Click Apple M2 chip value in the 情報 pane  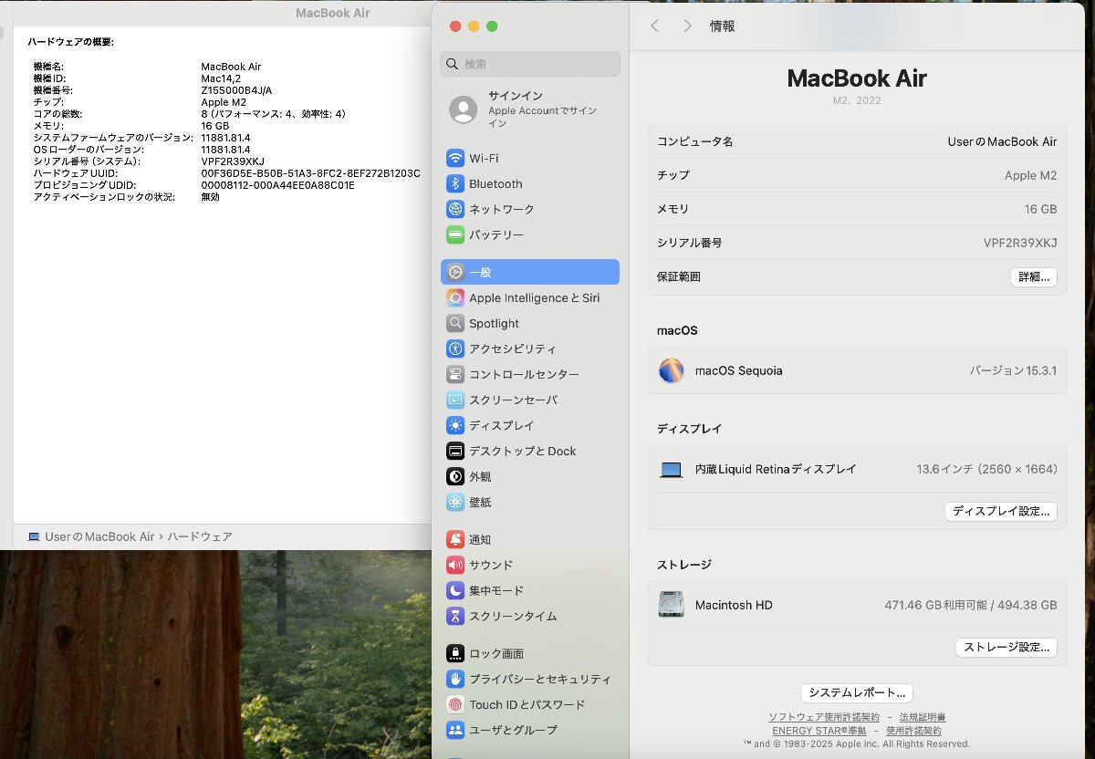pyautogui.click(x=1030, y=175)
